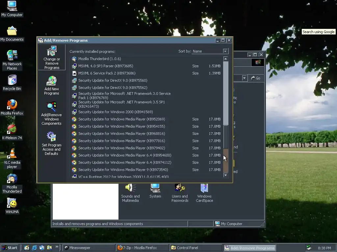This screenshot has width=337, height=252.
Task: Click 1.53MB size of MSXML 4.0 SP3
Action: 215,66
